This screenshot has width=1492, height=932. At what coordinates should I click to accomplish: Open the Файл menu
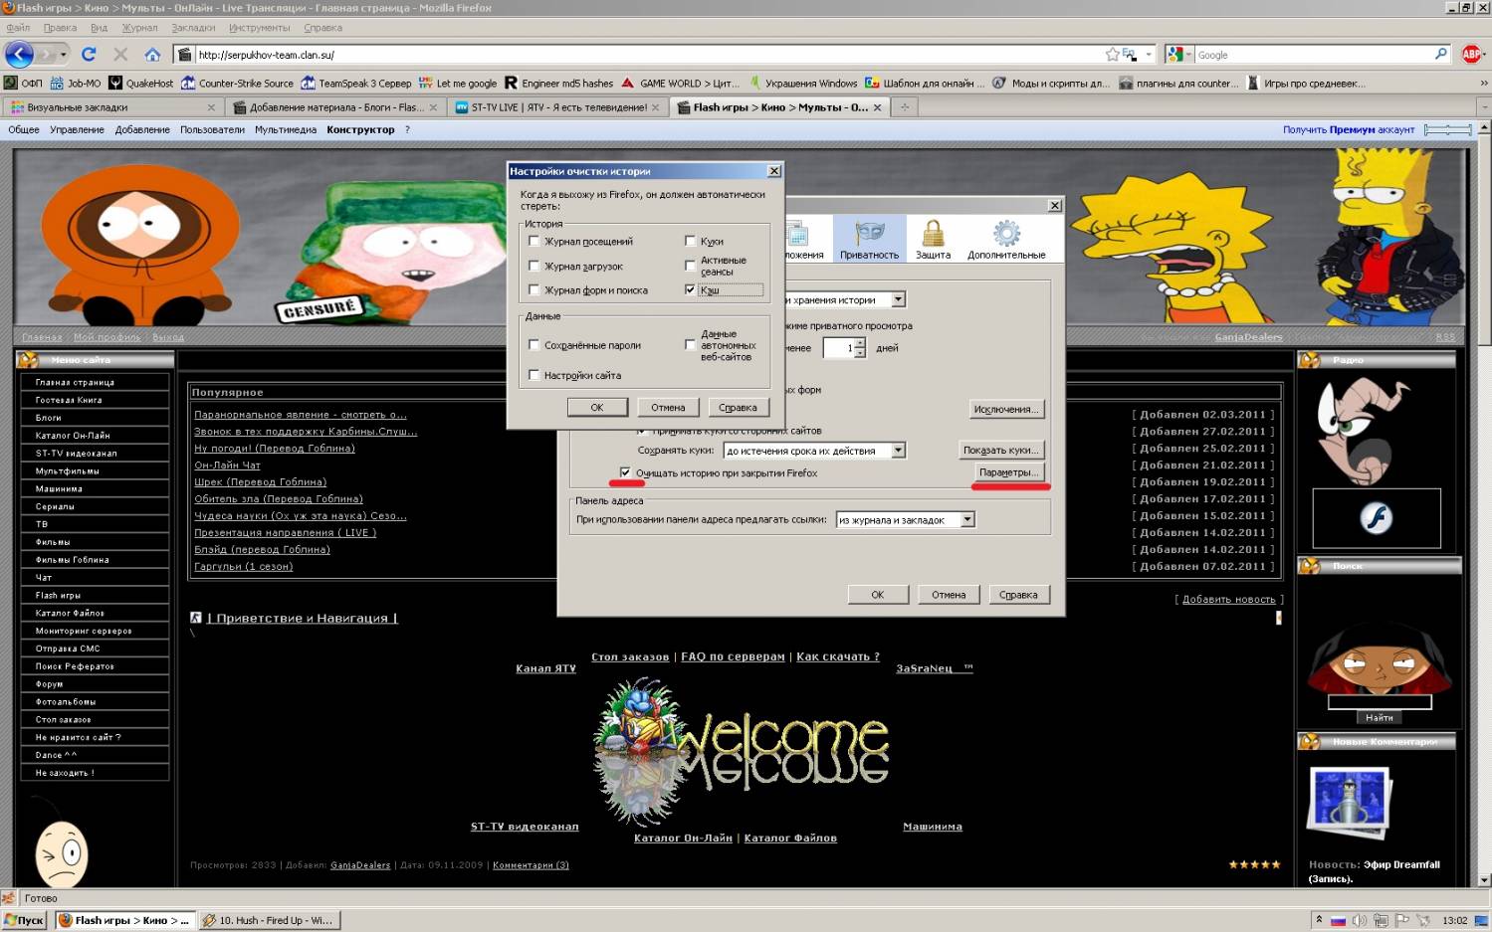[18, 28]
